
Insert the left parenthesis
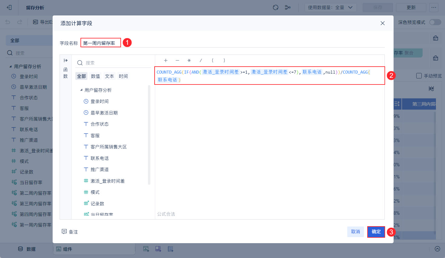click(x=213, y=60)
